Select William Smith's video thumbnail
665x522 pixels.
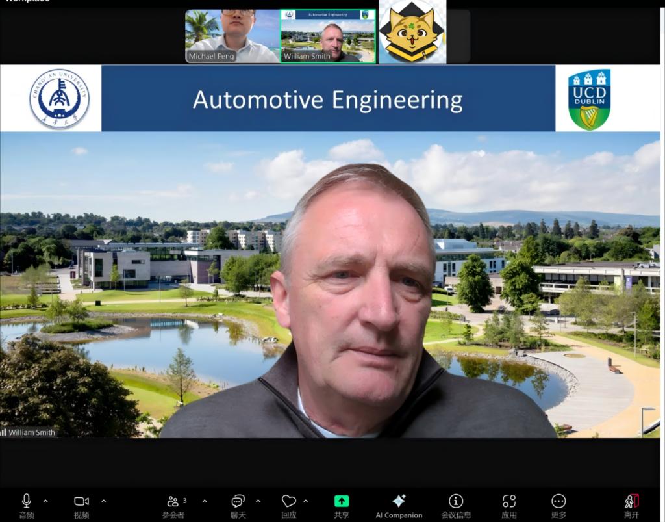[329, 36]
